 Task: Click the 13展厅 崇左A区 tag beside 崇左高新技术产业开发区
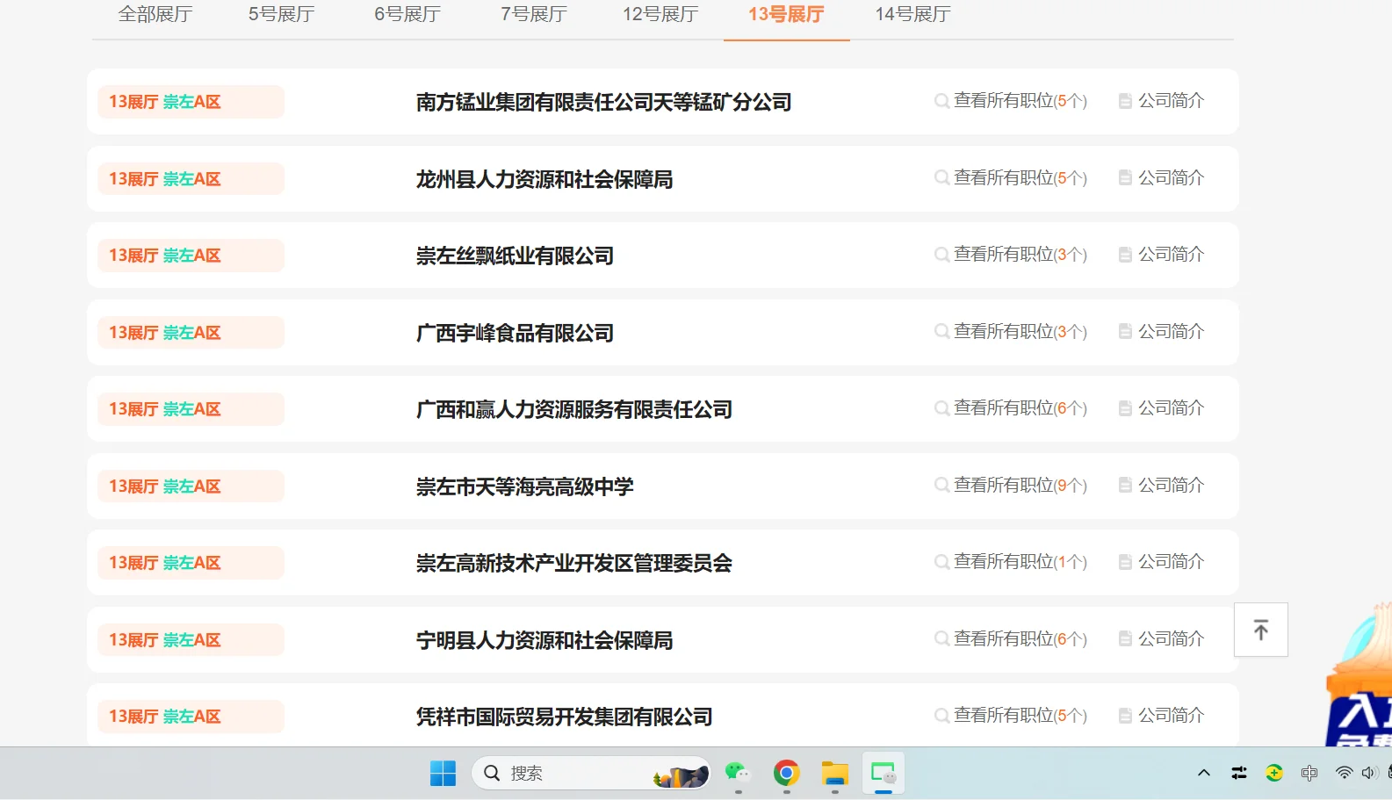[191, 563]
